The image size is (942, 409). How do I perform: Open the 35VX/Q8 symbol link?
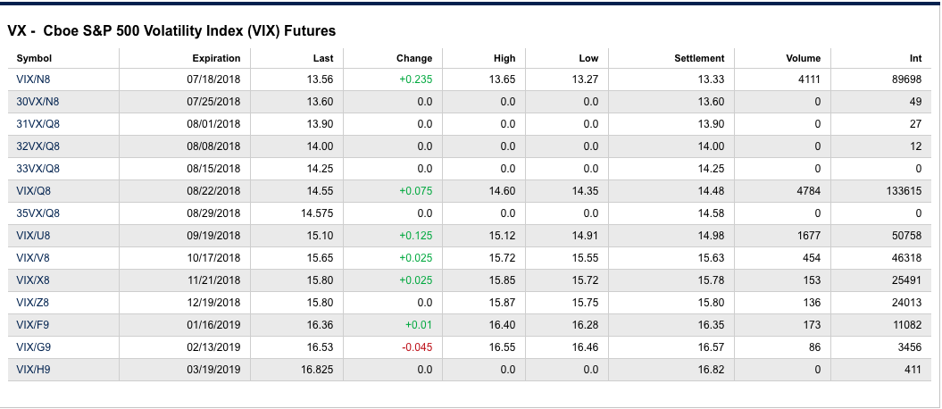38,213
